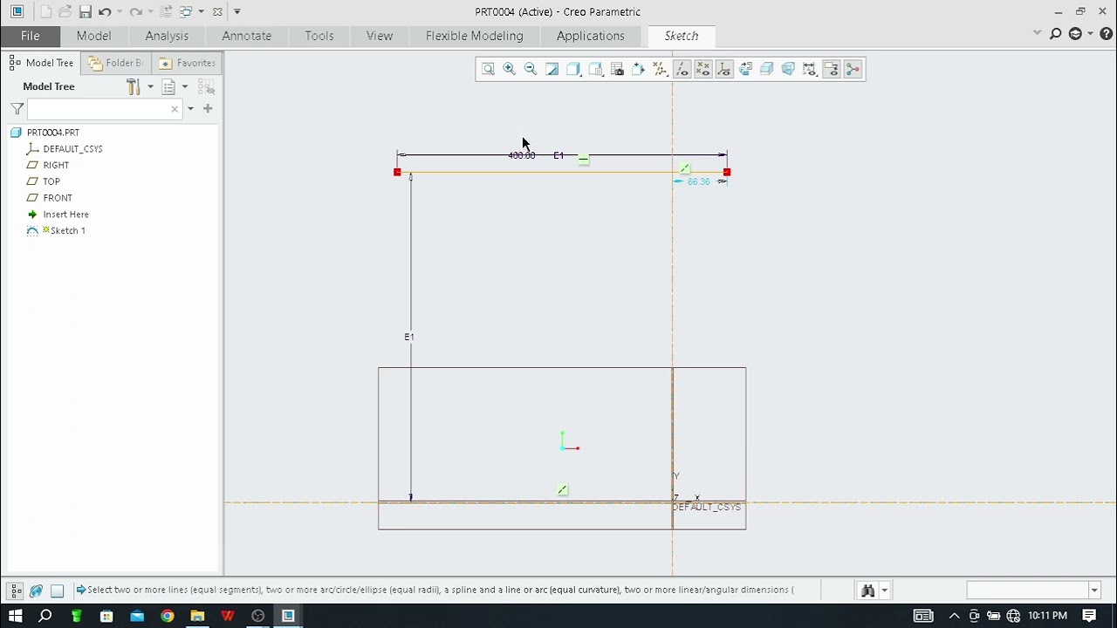
Task: Click the Zoom Out magnifier icon
Action: (x=531, y=69)
